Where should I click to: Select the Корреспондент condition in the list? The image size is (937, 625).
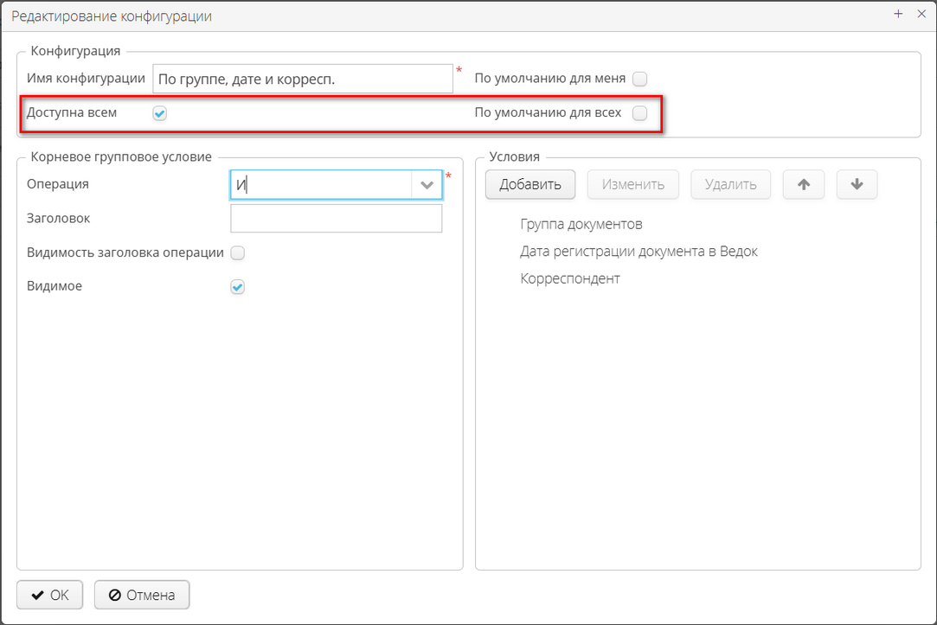pyautogui.click(x=568, y=278)
